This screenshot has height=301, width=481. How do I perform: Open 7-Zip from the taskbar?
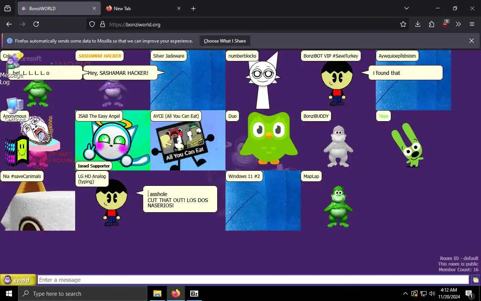click(x=194, y=293)
